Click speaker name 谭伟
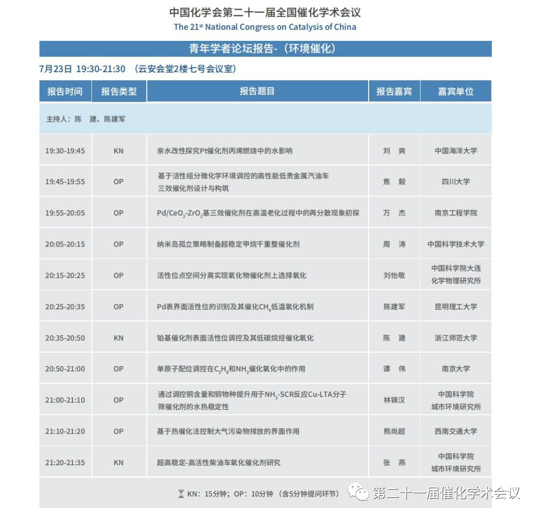This screenshot has height=517, width=538. tap(394, 369)
